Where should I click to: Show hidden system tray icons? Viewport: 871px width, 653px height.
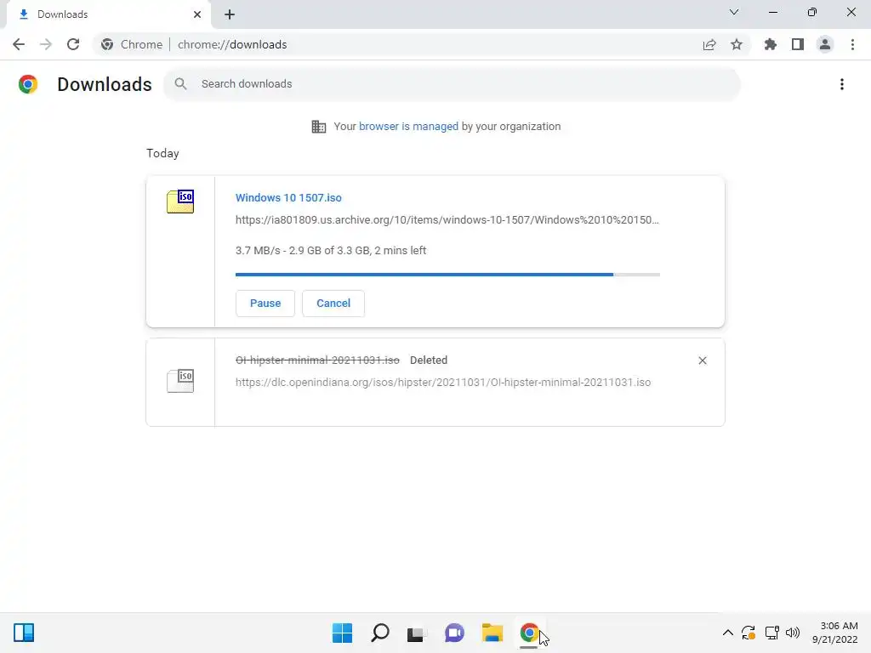[x=728, y=633]
